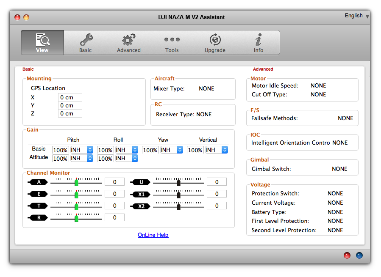Open the View tab magnifier icon

point(42,40)
